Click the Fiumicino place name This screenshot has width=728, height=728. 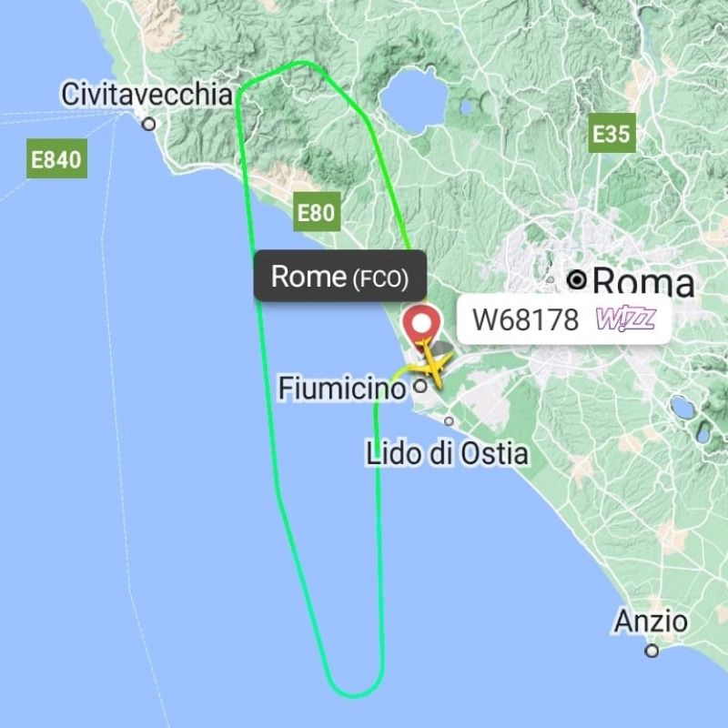pyautogui.click(x=342, y=389)
